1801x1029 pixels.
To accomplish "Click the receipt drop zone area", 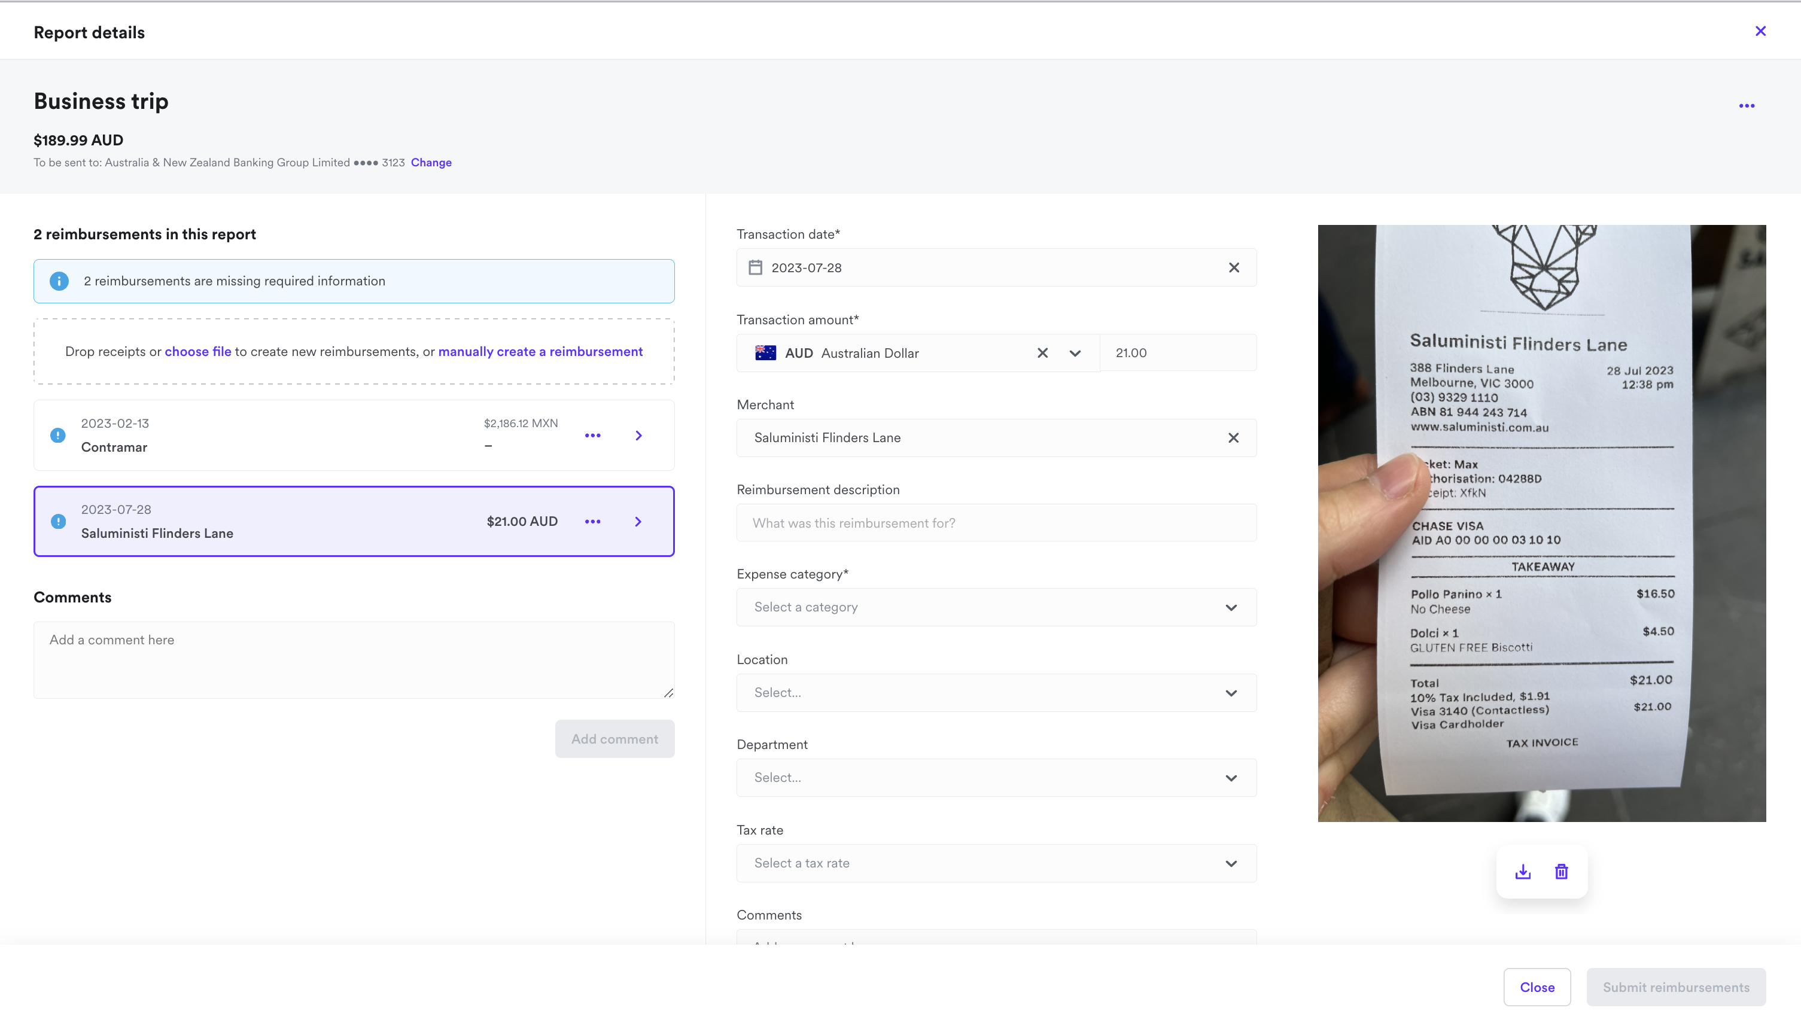I will point(354,351).
